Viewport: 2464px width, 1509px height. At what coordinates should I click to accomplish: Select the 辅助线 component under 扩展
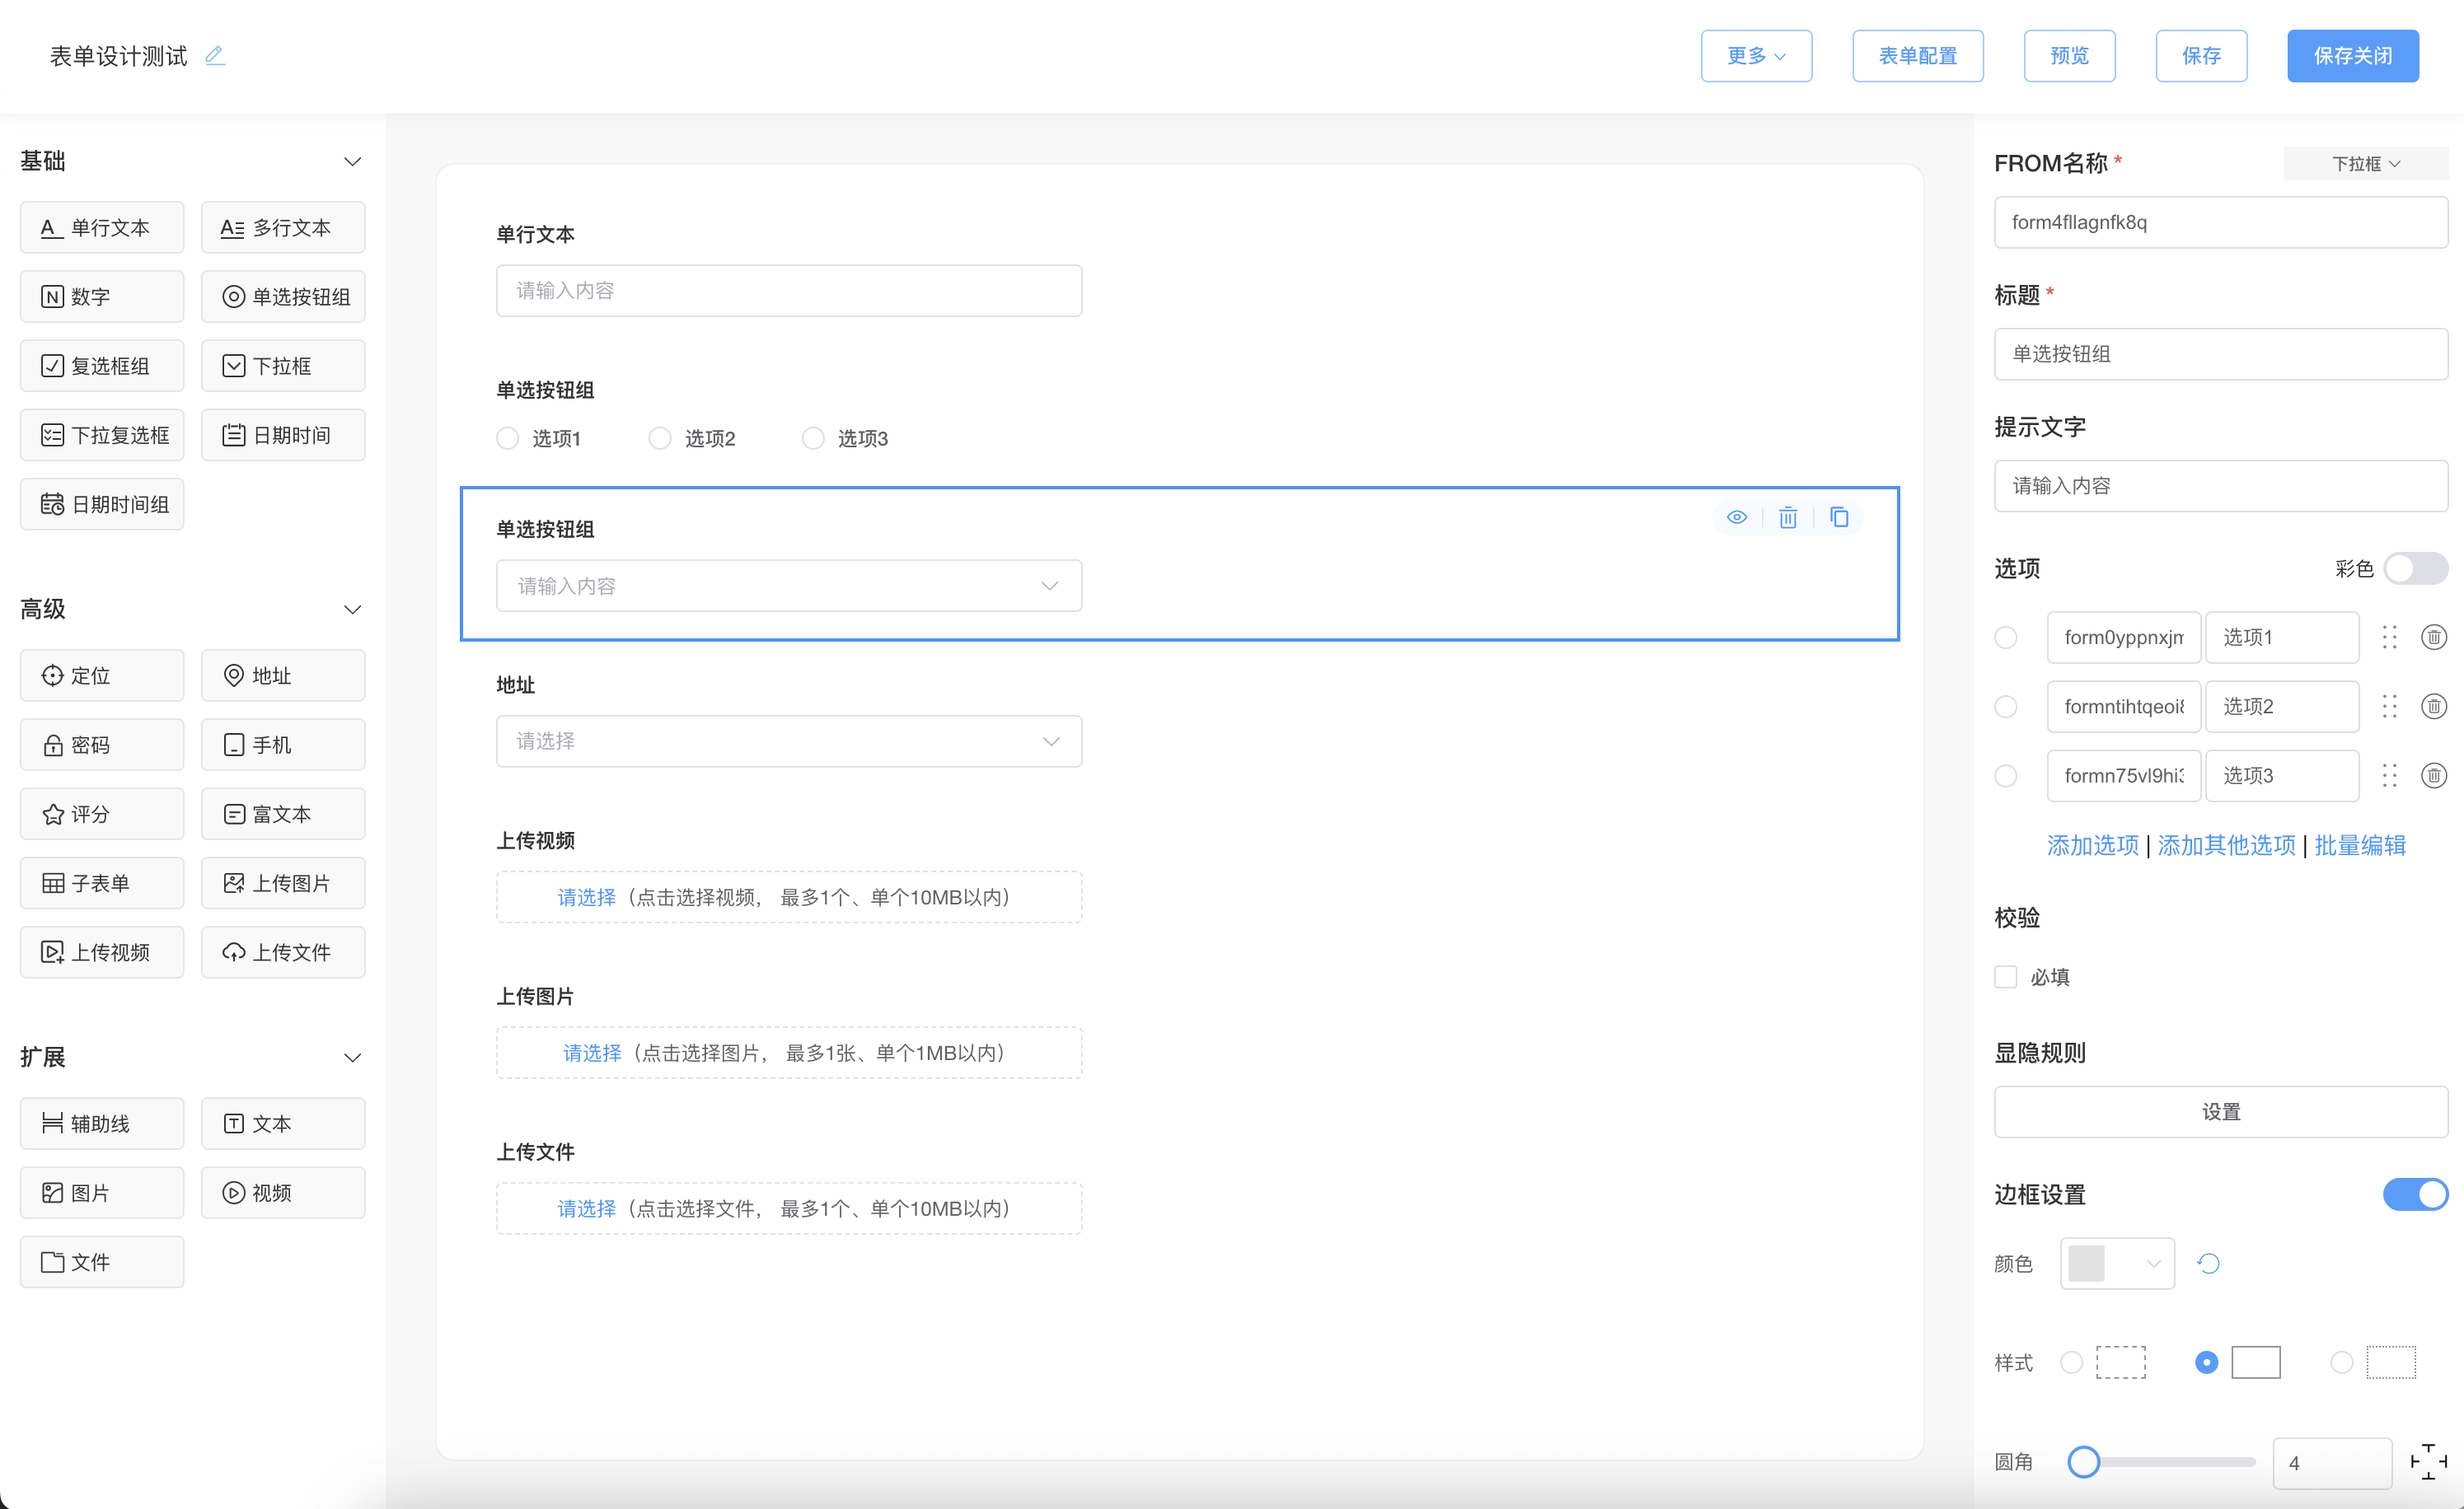[101, 1122]
